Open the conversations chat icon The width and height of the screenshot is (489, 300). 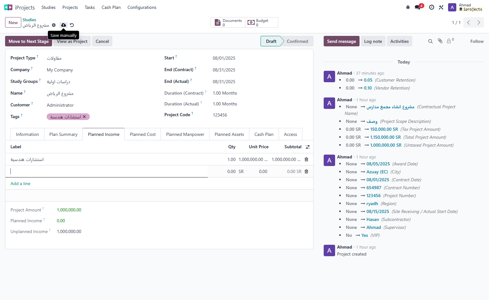coord(418,7)
